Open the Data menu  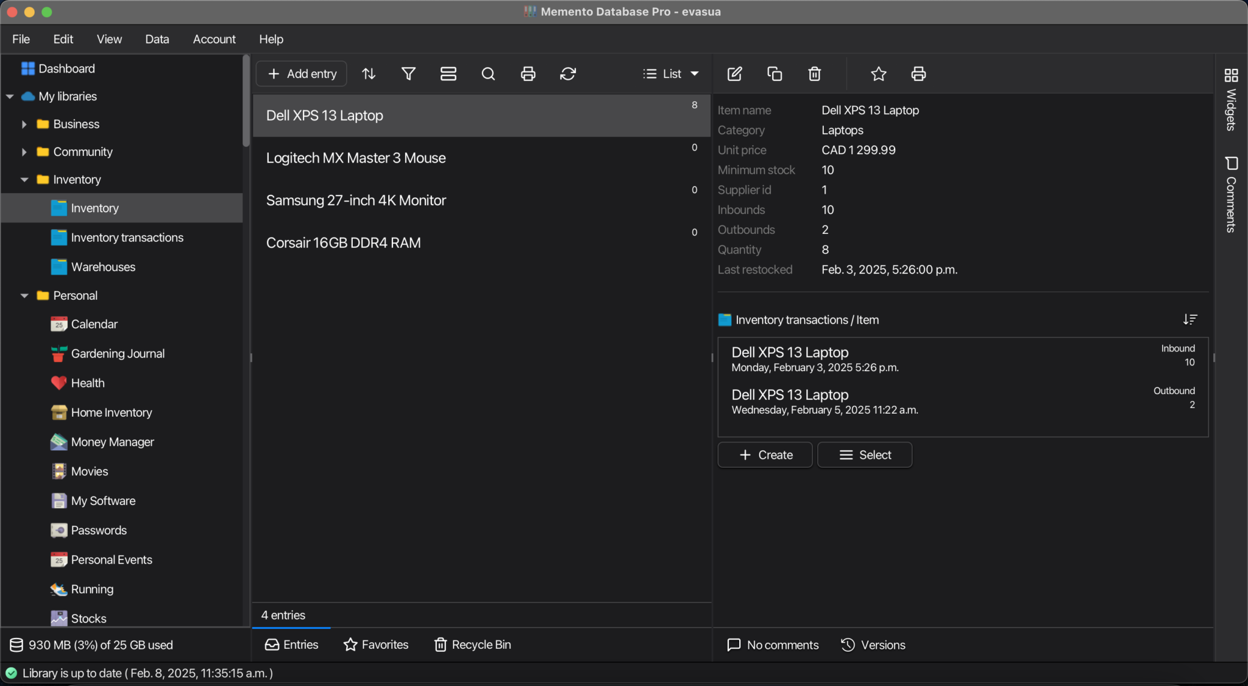[157, 39]
